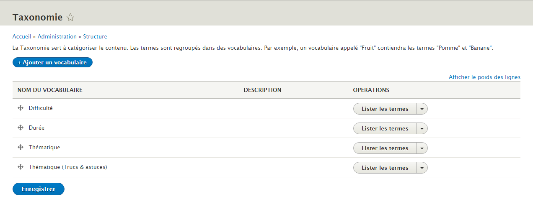Go to Accueil breadcrumb link
Screen dimensions: 533x207
(22, 37)
